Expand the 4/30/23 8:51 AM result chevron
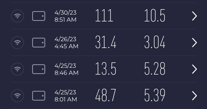 194,16
